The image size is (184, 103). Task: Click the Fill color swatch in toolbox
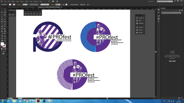click(2, 44)
